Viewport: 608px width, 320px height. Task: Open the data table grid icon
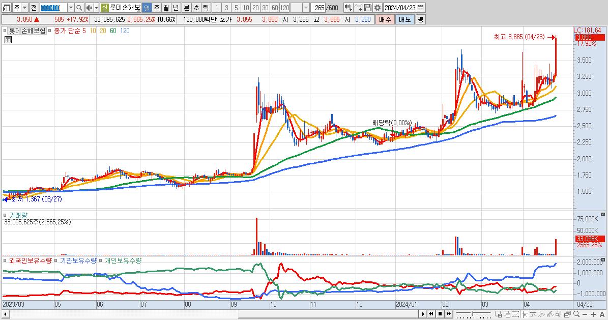pos(8,40)
